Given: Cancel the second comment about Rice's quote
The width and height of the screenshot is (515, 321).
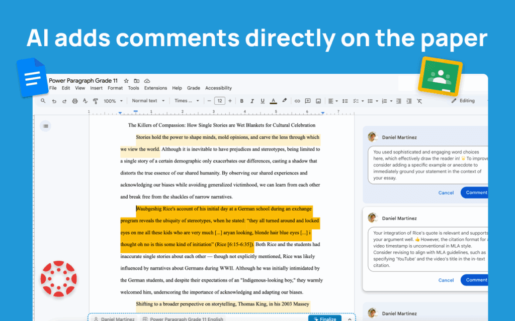Looking at the screenshot, I should (446, 280).
